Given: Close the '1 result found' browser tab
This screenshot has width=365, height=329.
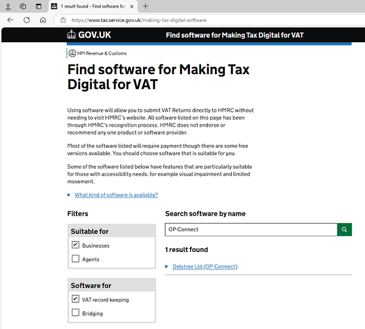Looking at the screenshot, I should pos(132,6).
